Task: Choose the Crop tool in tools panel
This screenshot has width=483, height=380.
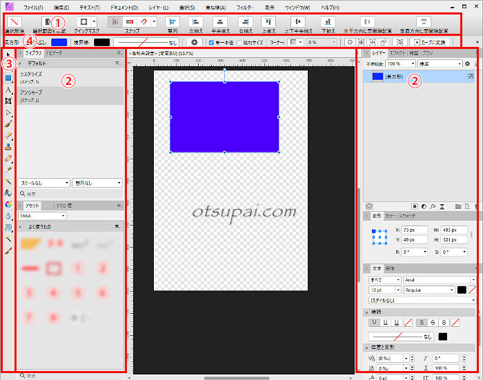Action: click(8, 101)
